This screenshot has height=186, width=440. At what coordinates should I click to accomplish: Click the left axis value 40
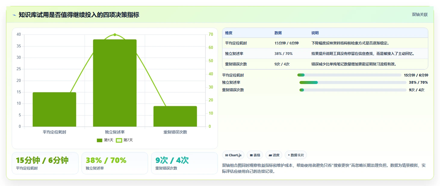[19, 34]
